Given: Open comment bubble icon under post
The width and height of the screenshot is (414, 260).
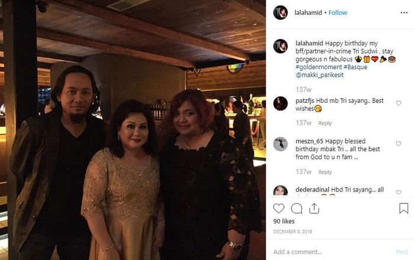Looking at the screenshot, I should 296,209.
